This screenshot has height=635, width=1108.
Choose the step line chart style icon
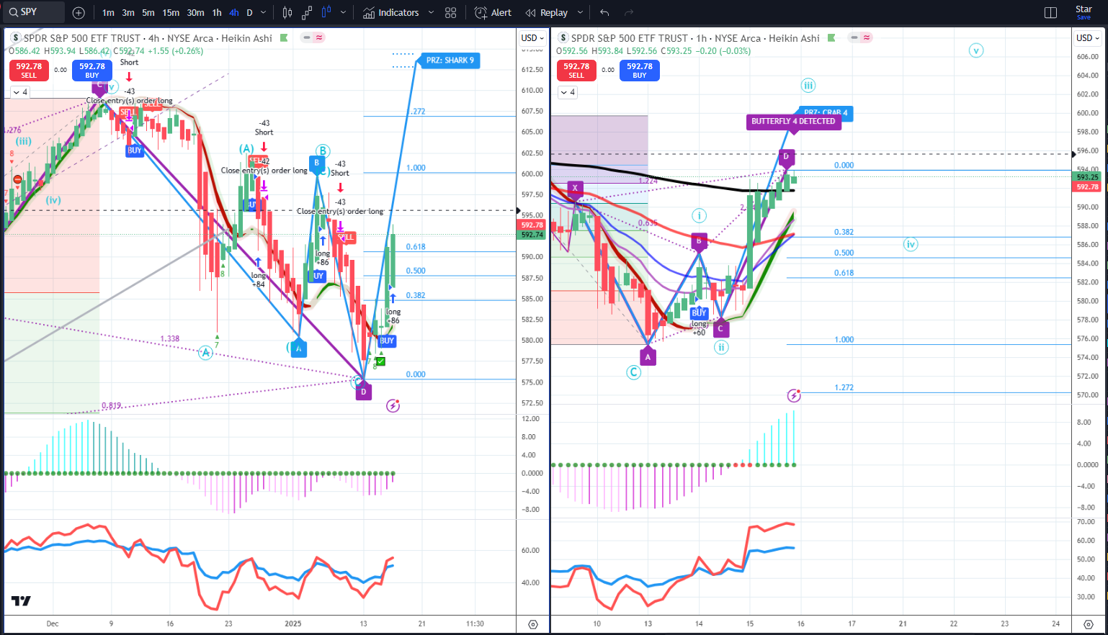pyautogui.click(x=307, y=12)
